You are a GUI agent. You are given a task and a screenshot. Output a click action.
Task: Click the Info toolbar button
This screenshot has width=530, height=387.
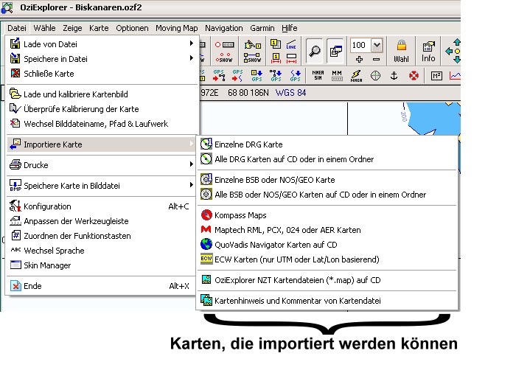428,52
